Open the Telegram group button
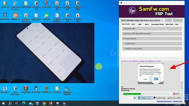Image resolution: width=189 pixels, height=106 pixels. [x=145, y=98]
